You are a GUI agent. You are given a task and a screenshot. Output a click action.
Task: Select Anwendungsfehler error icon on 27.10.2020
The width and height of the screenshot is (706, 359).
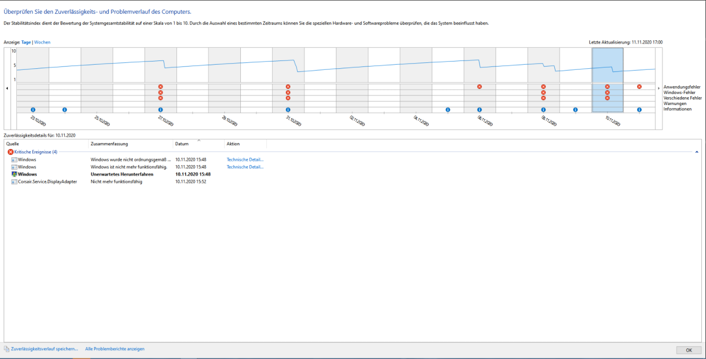click(160, 87)
